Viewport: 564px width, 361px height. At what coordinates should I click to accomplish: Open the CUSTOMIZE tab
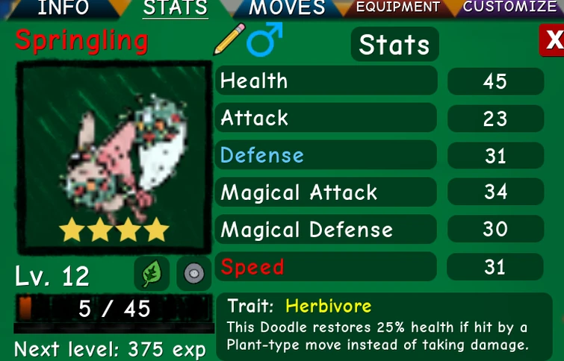point(510,7)
